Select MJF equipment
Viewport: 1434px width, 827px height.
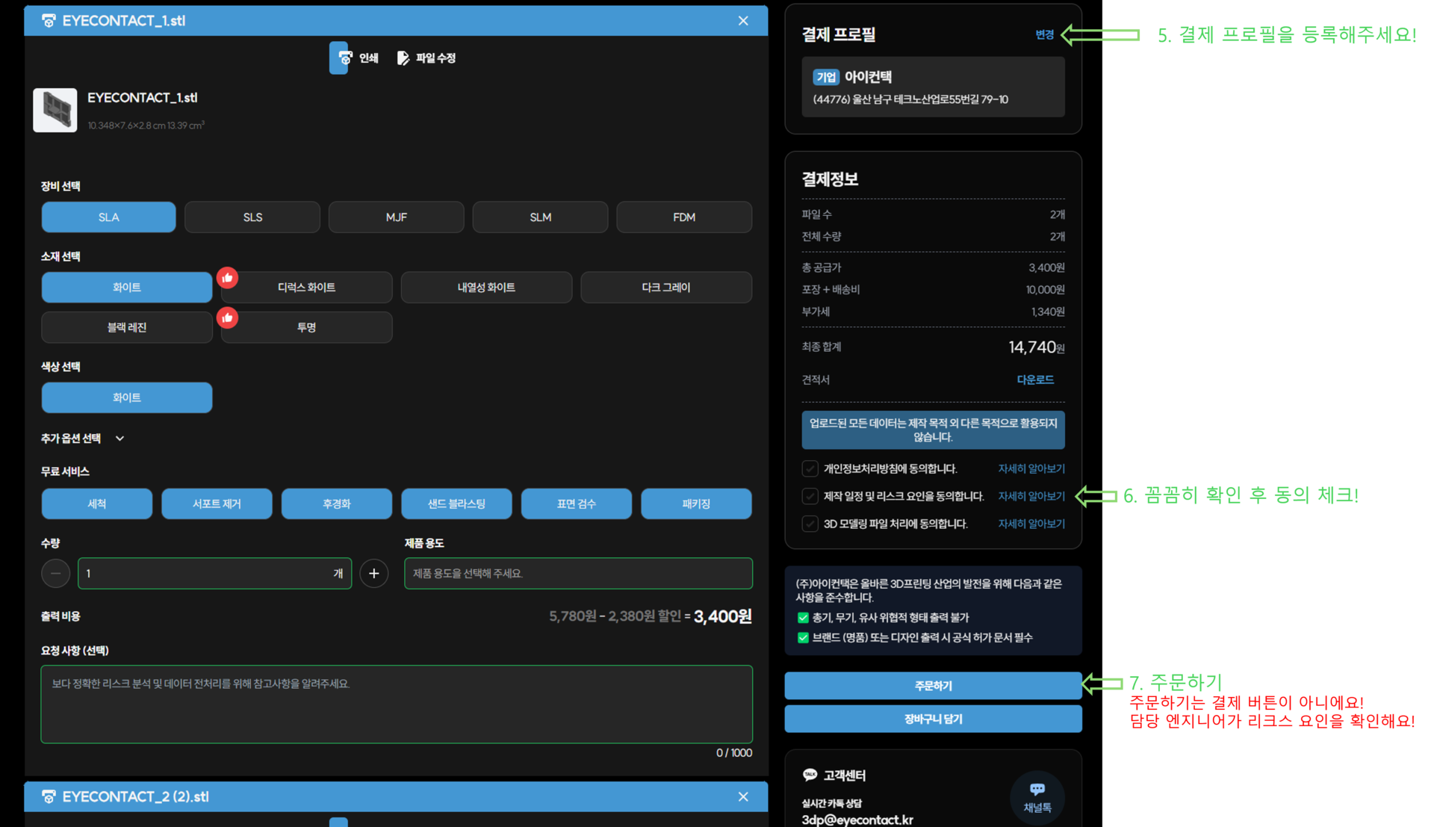397,217
